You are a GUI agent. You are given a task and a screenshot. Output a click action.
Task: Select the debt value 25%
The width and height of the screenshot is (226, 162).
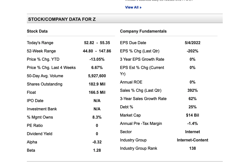(x=193, y=107)
